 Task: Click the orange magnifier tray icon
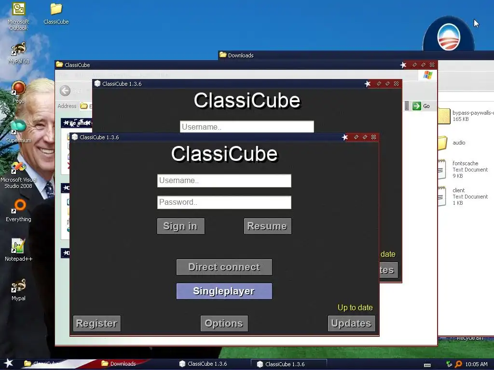click(458, 364)
